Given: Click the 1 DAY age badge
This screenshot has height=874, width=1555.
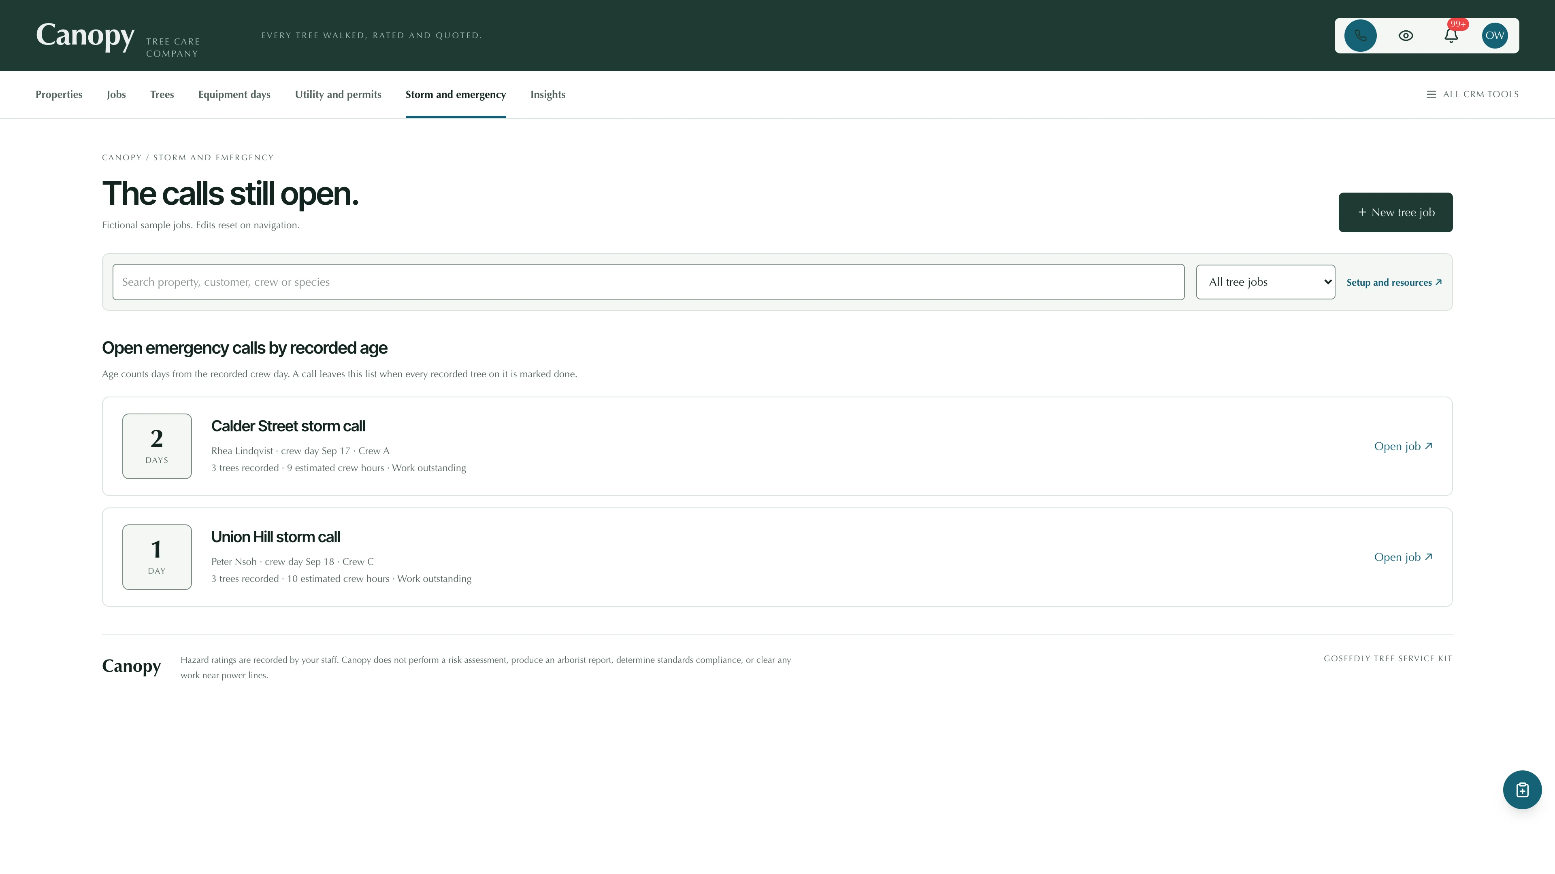Looking at the screenshot, I should pos(157,557).
